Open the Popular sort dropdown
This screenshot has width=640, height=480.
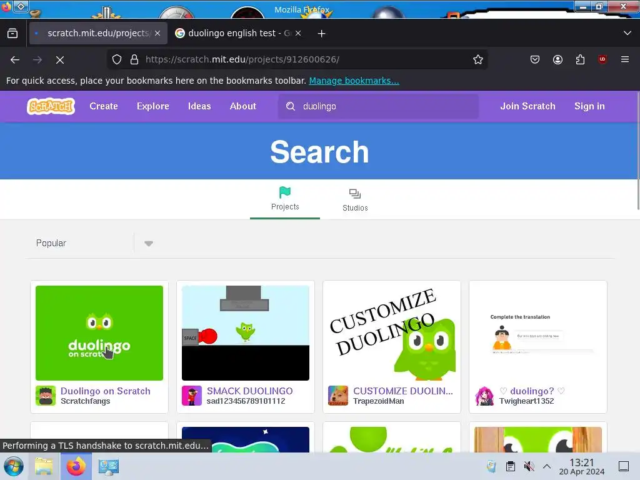95,243
